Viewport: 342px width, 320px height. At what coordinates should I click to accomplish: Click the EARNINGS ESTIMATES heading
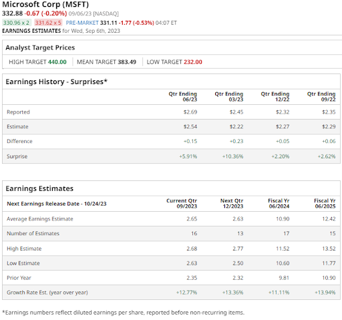[x=31, y=31]
